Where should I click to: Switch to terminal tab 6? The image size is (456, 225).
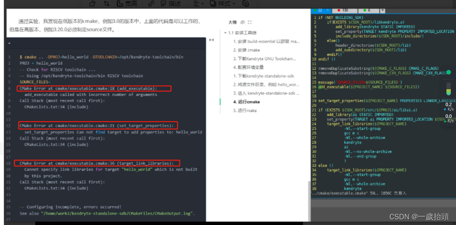point(369,10)
